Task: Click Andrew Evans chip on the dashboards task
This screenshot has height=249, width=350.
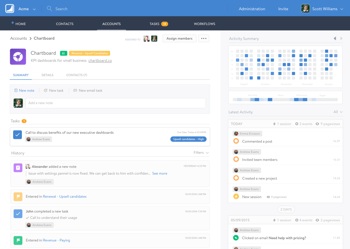Action: [x=39, y=139]
